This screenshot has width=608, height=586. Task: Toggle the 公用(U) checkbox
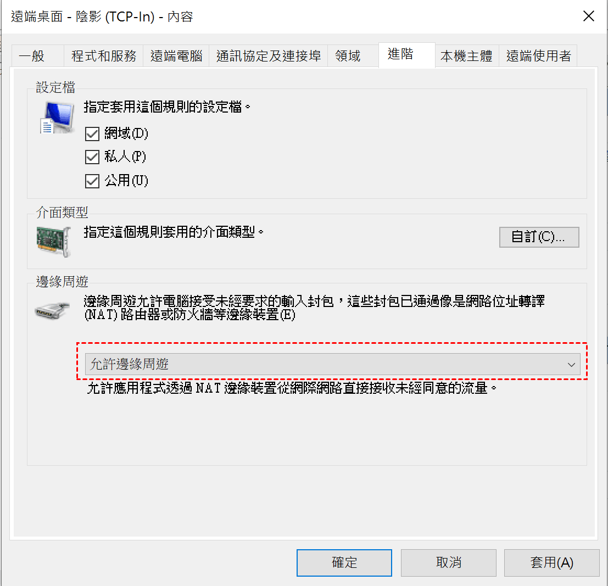pos(92,181)
